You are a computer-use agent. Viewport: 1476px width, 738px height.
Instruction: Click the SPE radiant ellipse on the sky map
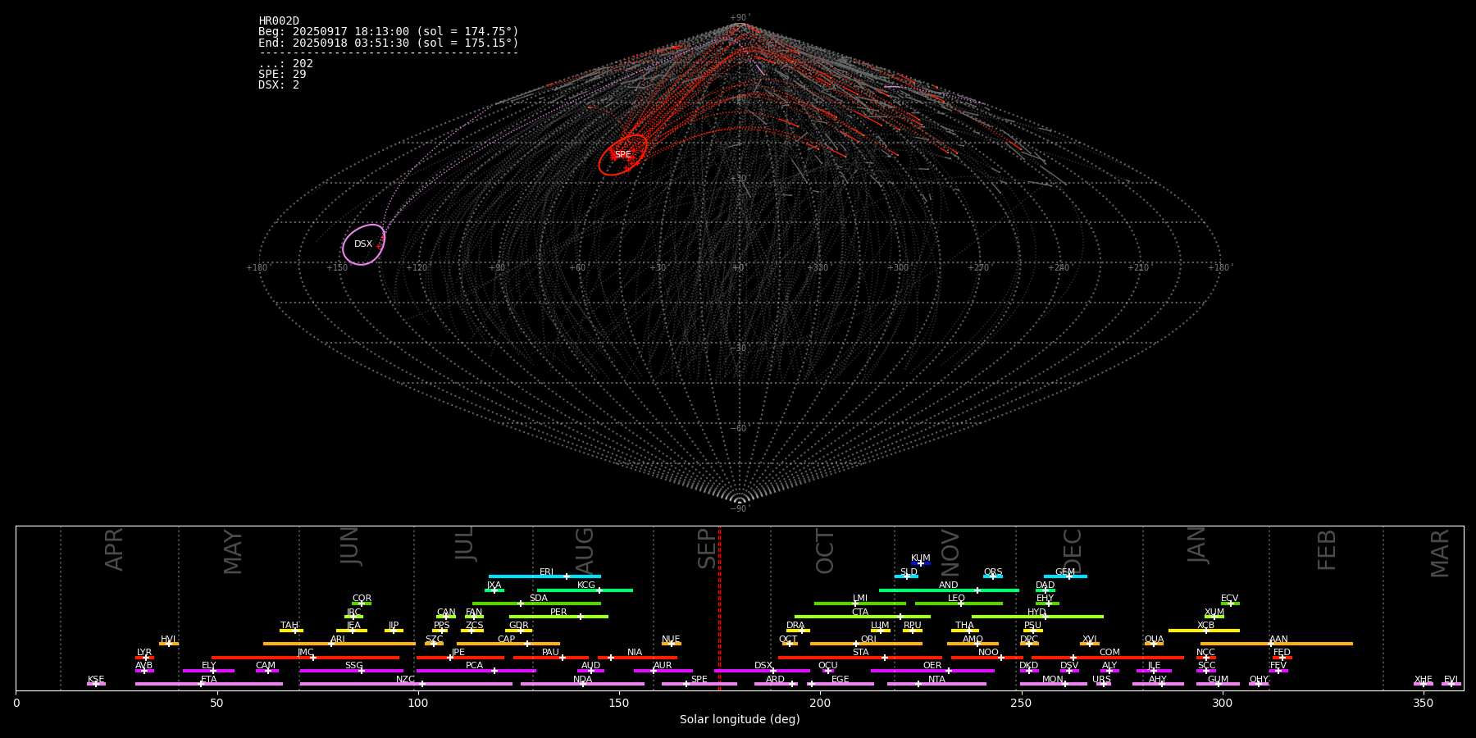[x=622, y=155]
